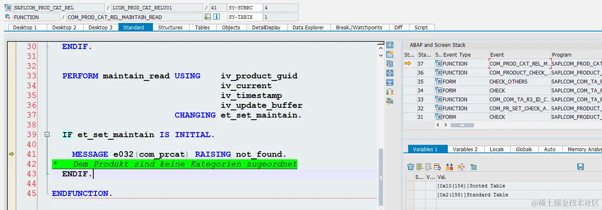Viewport: 602px width, 210px height.
Task: Click left scroll arrow under stack table
Action: 439,125
